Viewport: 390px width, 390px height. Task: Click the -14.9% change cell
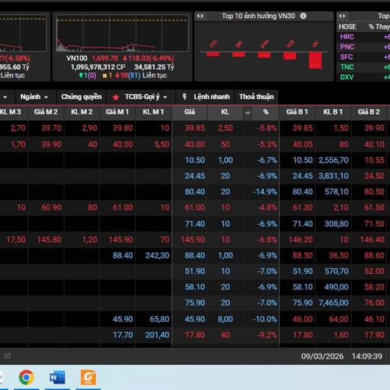265,192
